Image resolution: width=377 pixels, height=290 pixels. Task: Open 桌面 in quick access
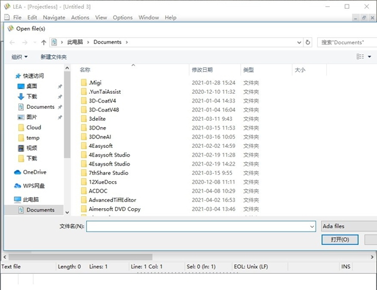pos(31,86)
